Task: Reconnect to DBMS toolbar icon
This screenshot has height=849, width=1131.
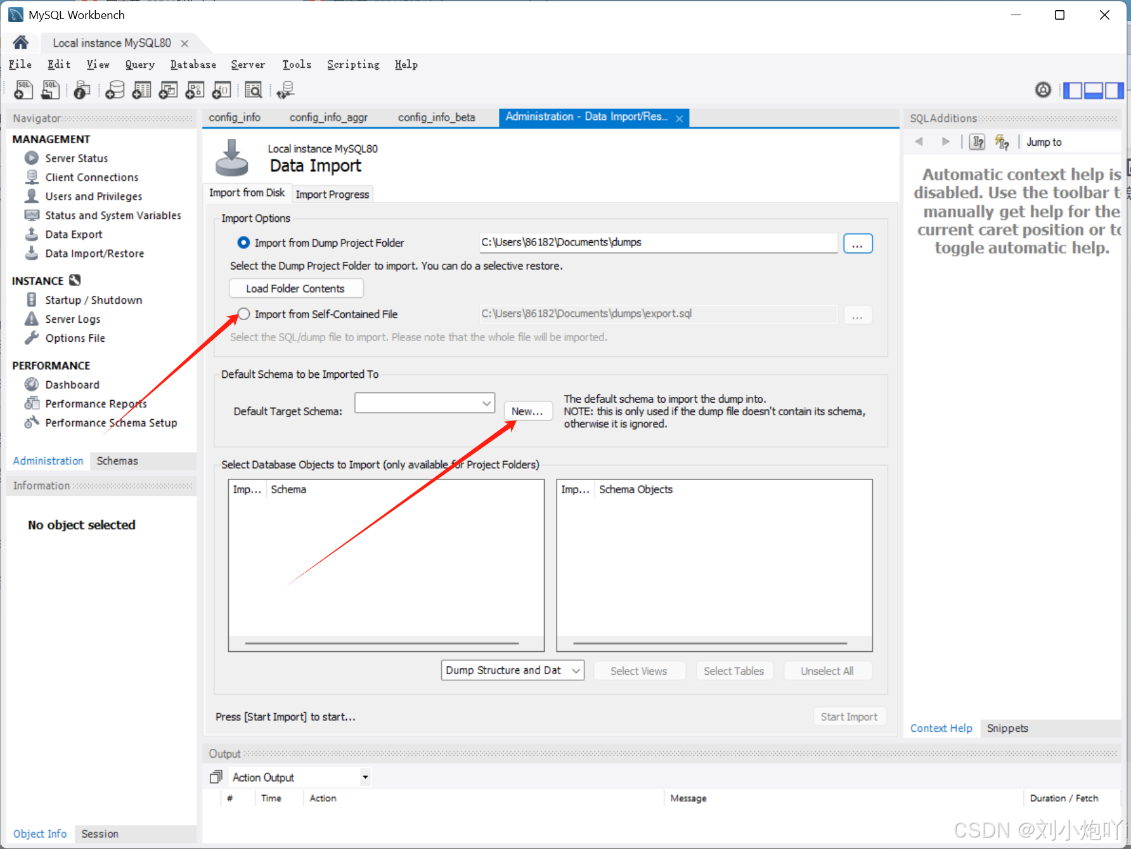Action: (x=285, y=90)
